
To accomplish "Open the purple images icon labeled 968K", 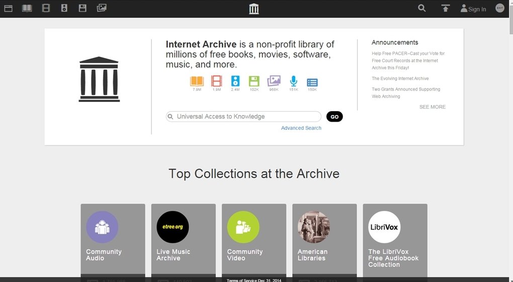I will pyautogui.click(x=274, y=81).
